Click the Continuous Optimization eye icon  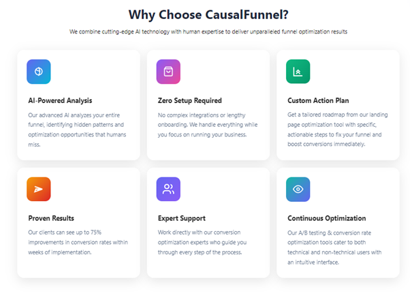[298, 189]
